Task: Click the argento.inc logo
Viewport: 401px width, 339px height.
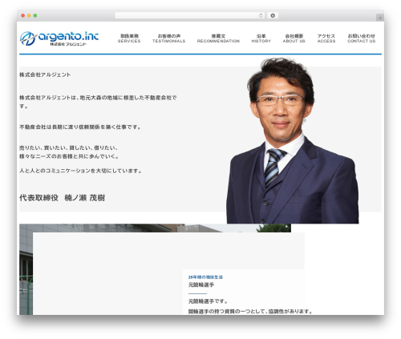Action: 59,38
